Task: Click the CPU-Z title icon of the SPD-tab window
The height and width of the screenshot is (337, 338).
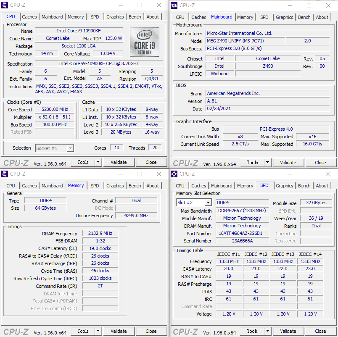Action: [x=174, y=174]
